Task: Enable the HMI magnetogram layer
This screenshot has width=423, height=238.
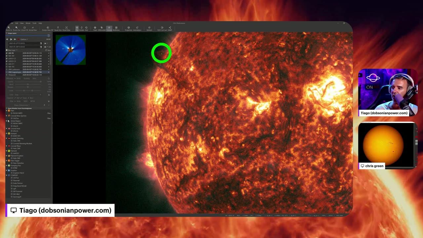Action: pyautogui.click(x=7, y=72)
